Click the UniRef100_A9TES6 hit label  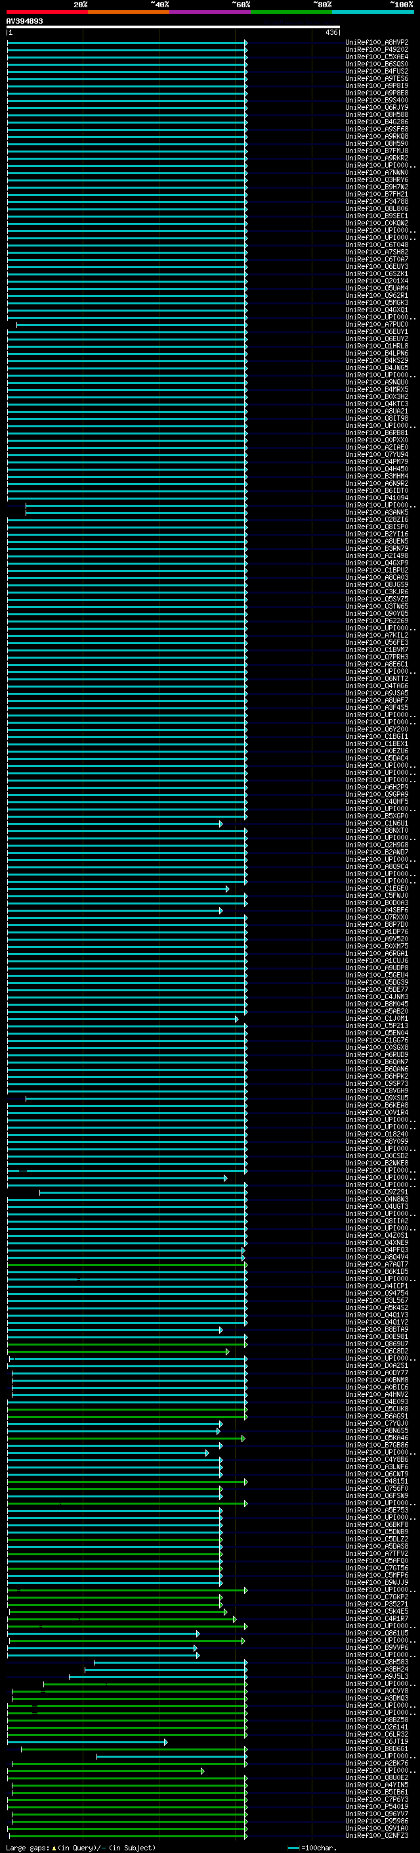[x=377, y=78]
